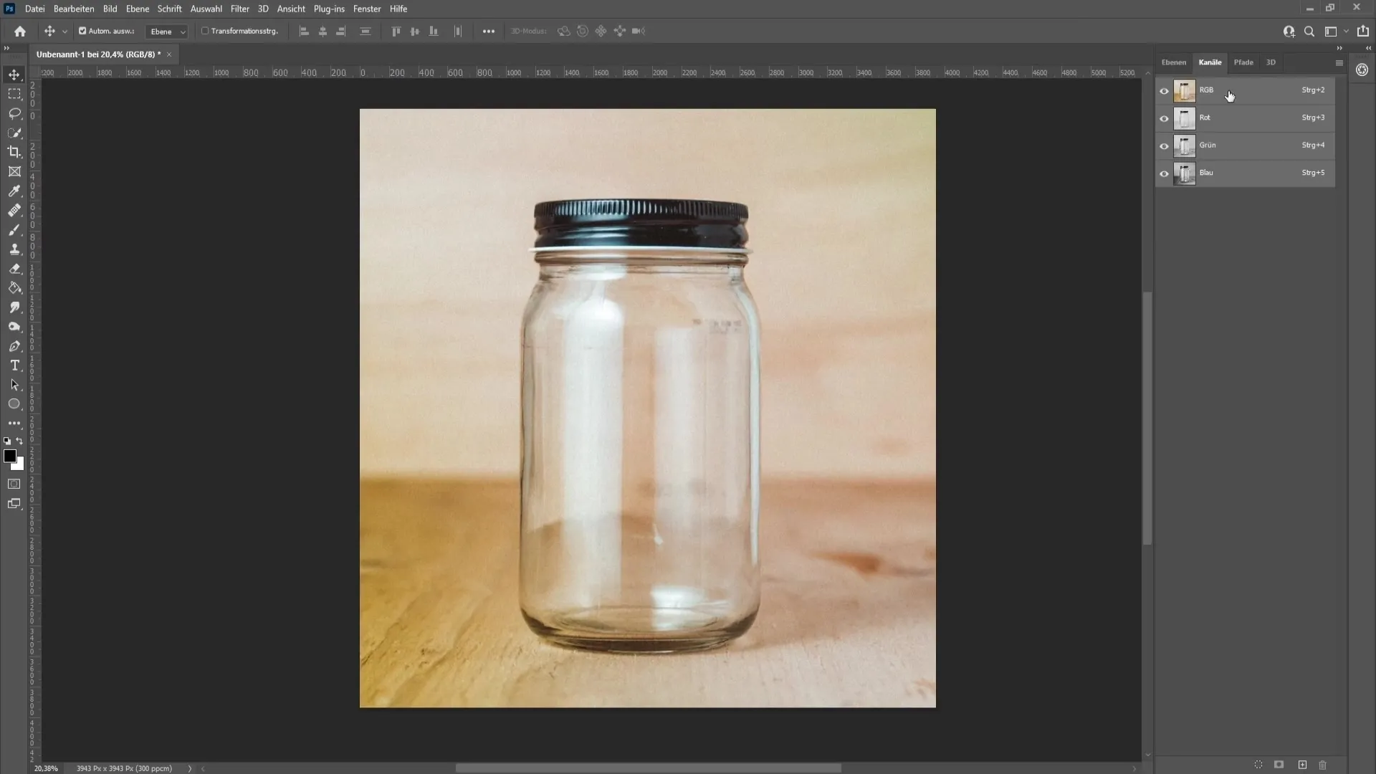Viewport: 1376px width, 774px height.
Task: Select the Eyedropper tool
Action: click(14, 190)
